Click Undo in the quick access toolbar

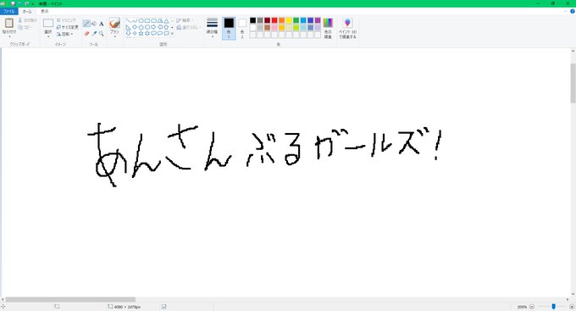pos(19,3)
